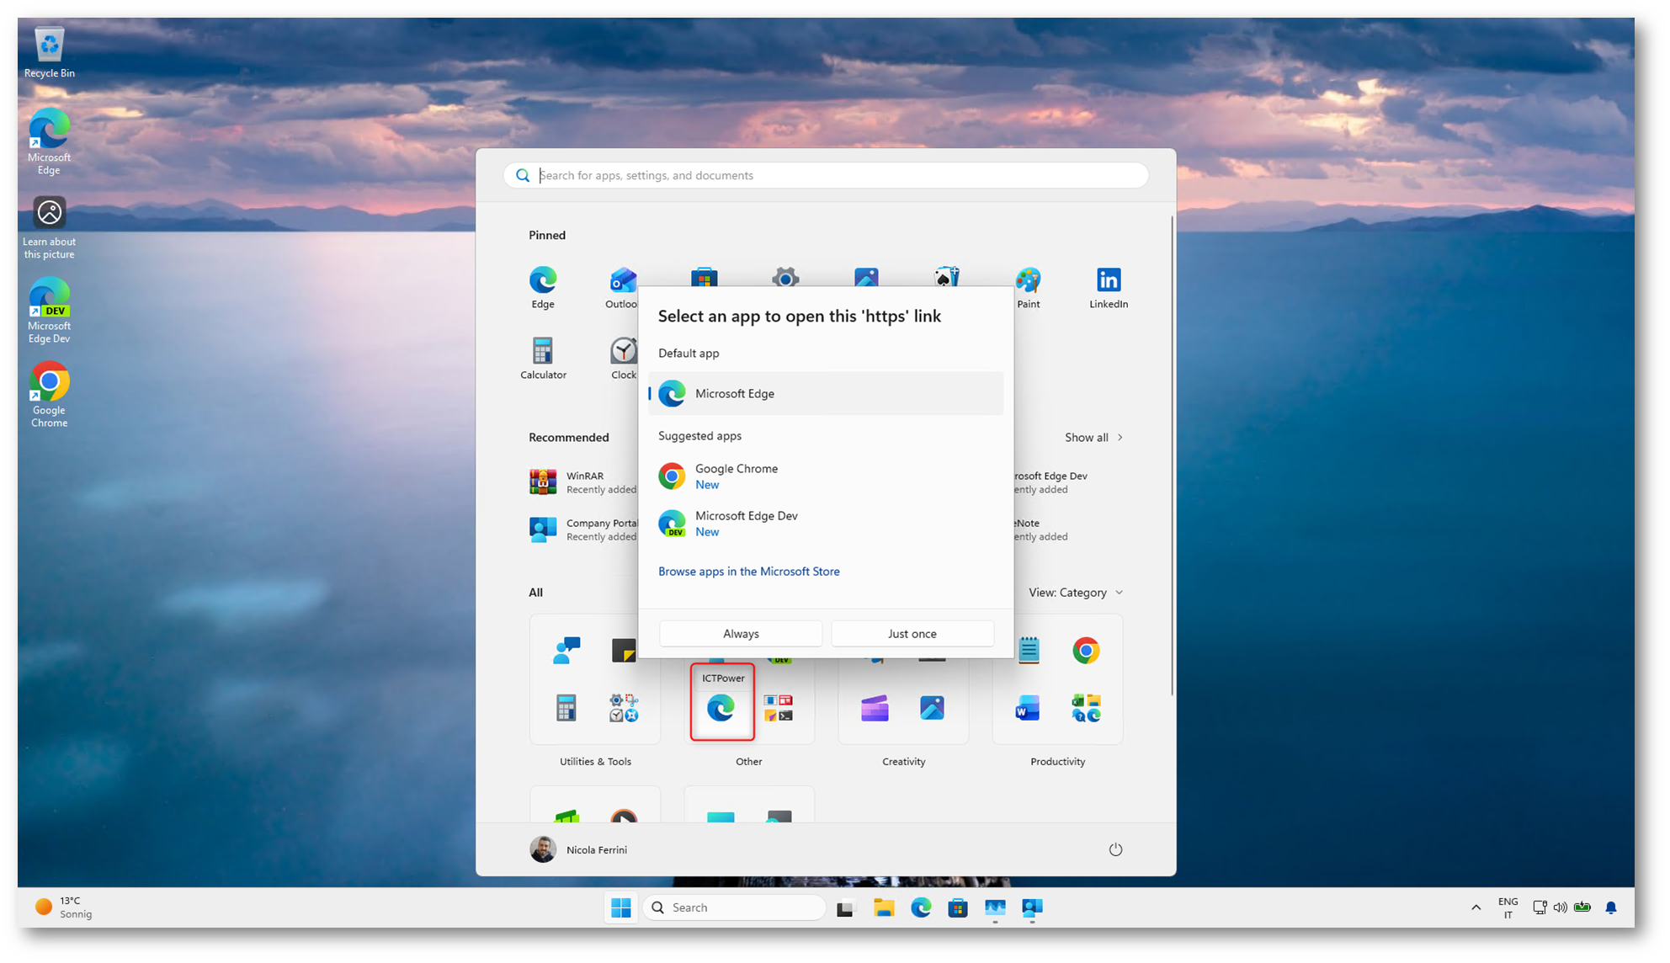Click the Just once button
The image size is (1670, 963).
point(912,633)
